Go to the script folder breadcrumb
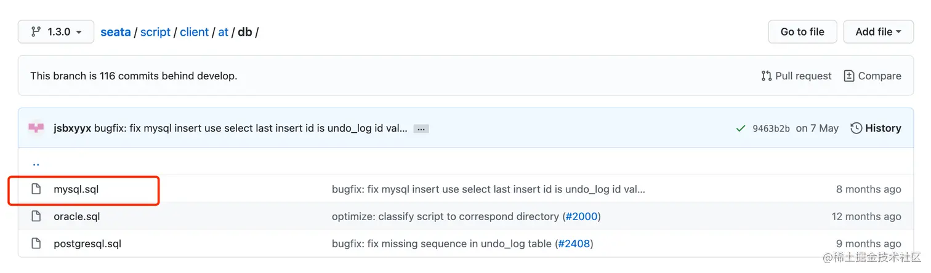This screenshot has width=931, height=273. pyautogui.click(x=155, y=32)
